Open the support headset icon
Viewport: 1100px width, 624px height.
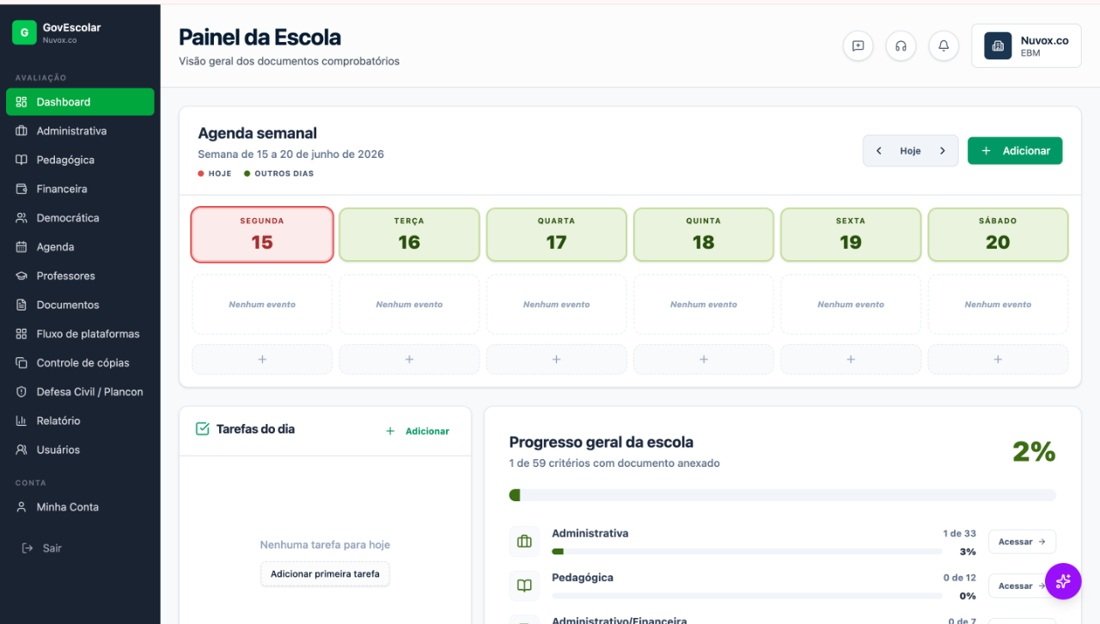click(x=901, y=46)
